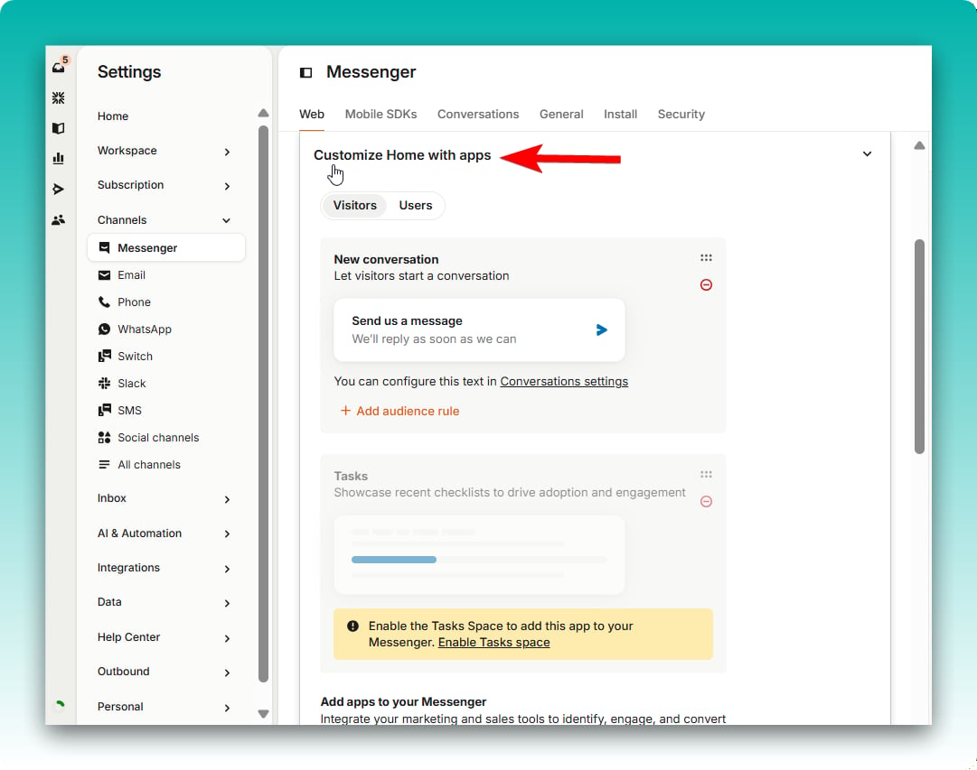Click the green status indicator at rail bottom
This screenshot has height=770, width=977.
click(59, 705)
